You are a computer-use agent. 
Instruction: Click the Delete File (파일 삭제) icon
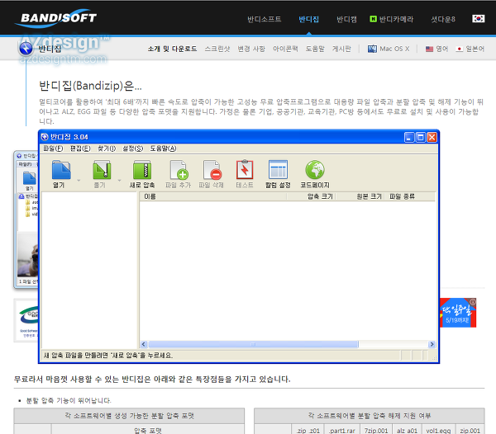(x=212, y=170)
